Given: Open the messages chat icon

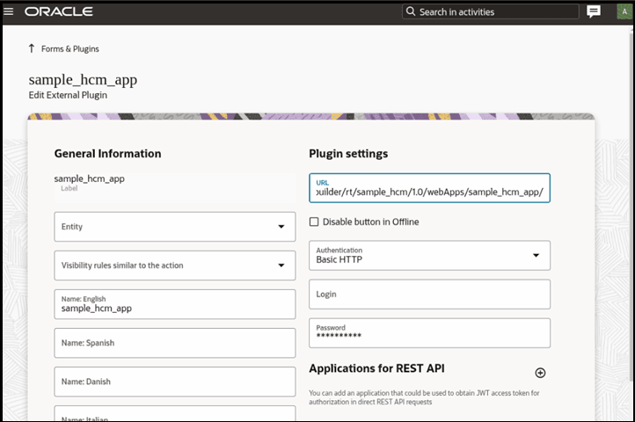Looking at the screenshot, I should click(x=594, y=11).
